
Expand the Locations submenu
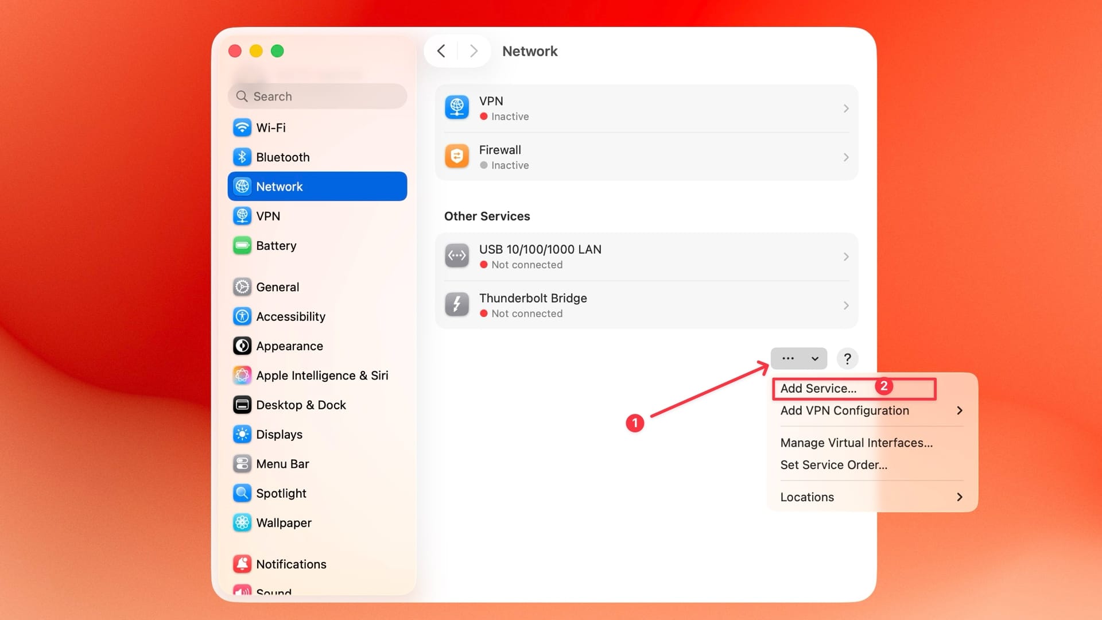[806, 497]
